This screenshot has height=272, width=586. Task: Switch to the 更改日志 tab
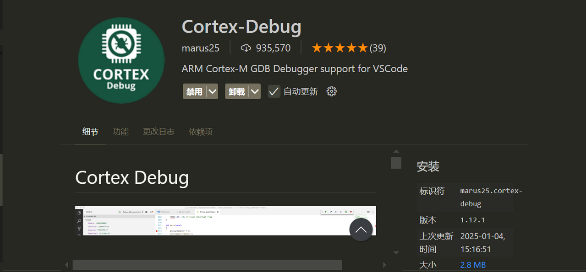(x=159, y=132)
